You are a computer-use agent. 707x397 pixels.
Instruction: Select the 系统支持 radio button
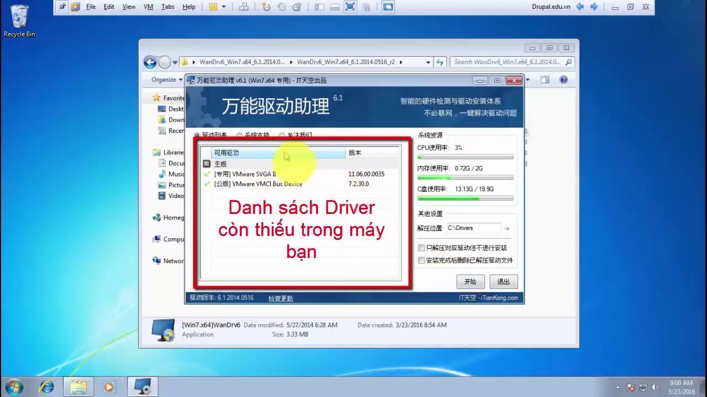pyautogui.click(x=239, y=135)
